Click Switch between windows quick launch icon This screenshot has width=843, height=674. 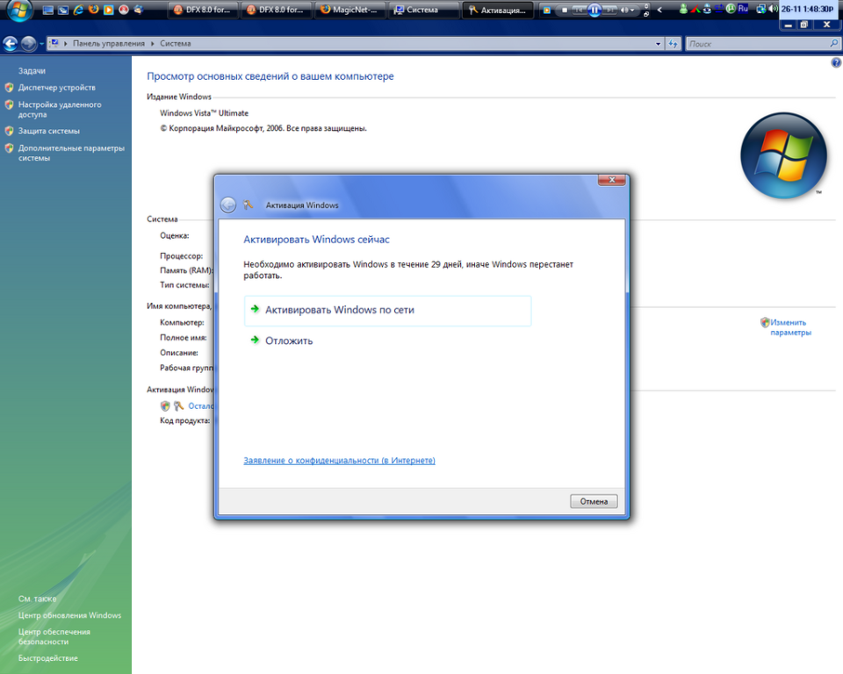63,10
